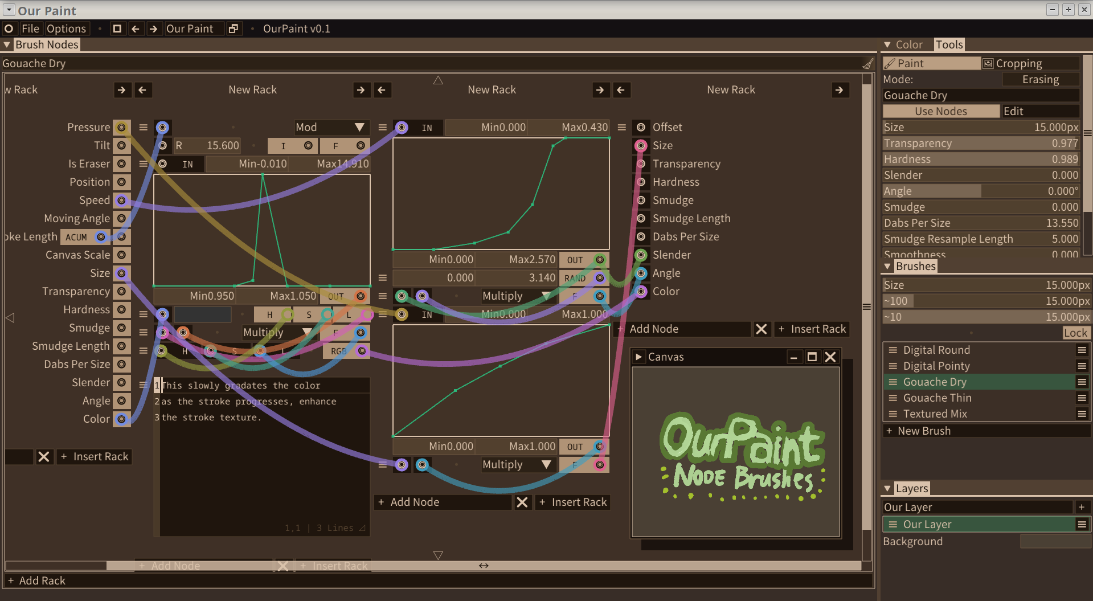Viewport: 1093px width, 601px height.
Task: Maximize the Canvas floating panel
Action: coord(812,357)
